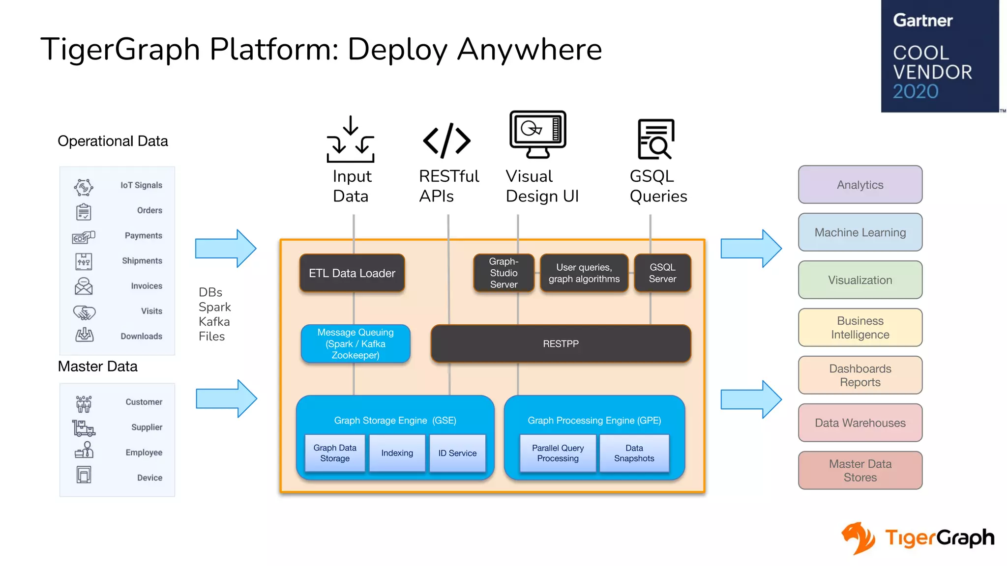Click the Employee person icon
Image resolution: width=1007 pixels, height=566 pixels.
[x=85, y=450]
